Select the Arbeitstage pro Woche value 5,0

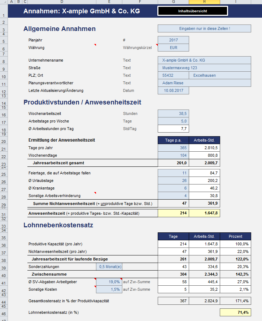pyautogui.click(x=173, y=121)
